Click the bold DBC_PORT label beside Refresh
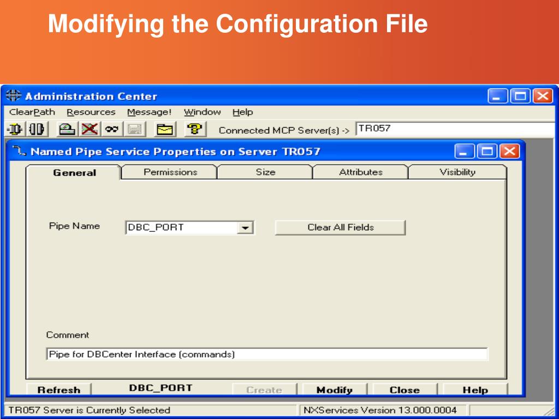Screen dimensions: 559x419 click(x=160, y=388)
